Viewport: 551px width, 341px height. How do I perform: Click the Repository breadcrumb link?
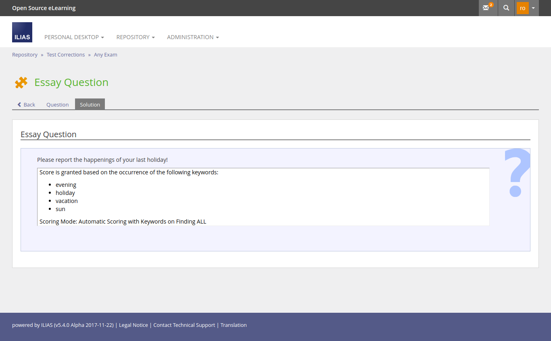pyautogui.click(x=25, y=55)
